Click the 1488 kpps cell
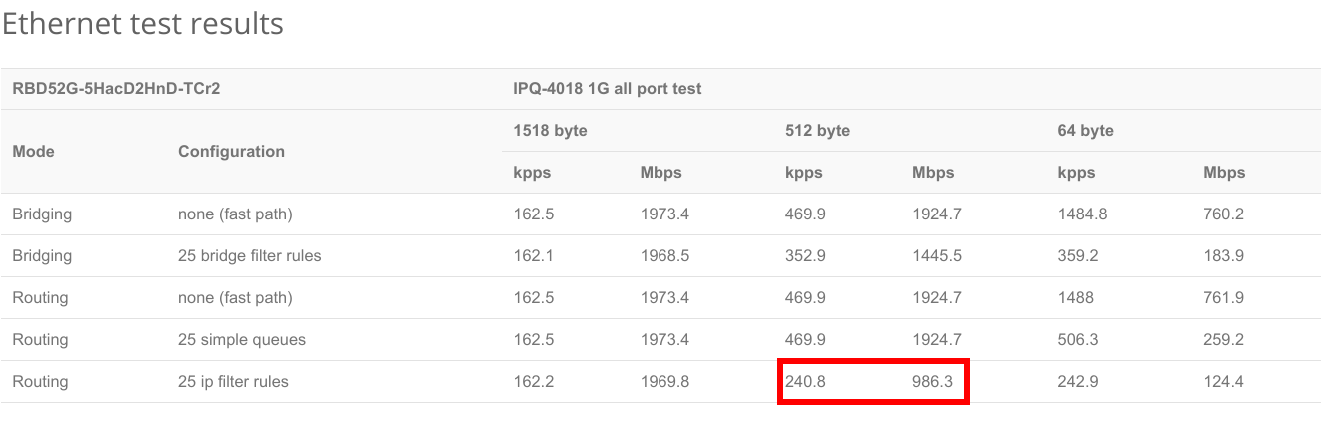 pos(1076,298)
